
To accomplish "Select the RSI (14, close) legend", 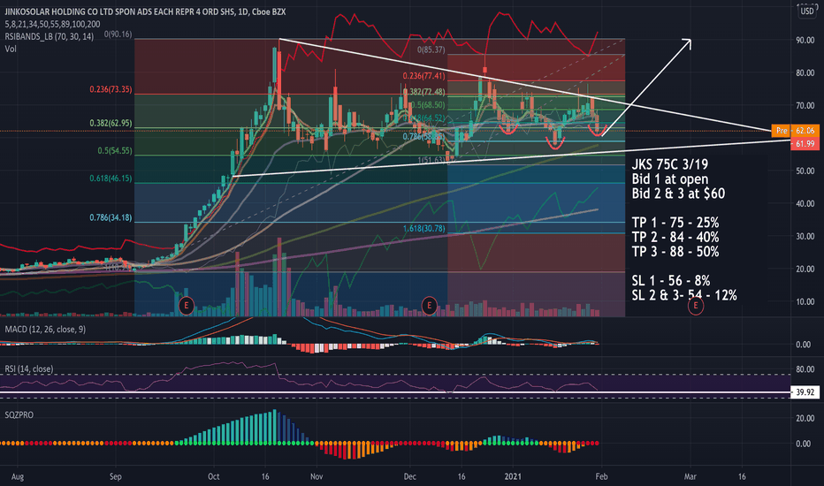I will coord(29,368).
